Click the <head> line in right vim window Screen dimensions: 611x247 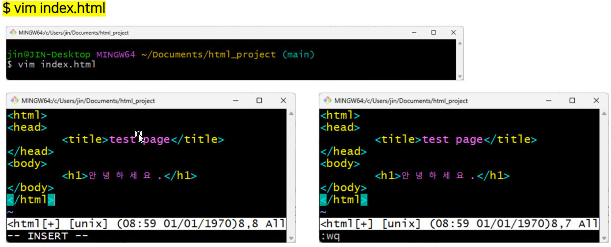pyautogui.click(x=340, y=127)
